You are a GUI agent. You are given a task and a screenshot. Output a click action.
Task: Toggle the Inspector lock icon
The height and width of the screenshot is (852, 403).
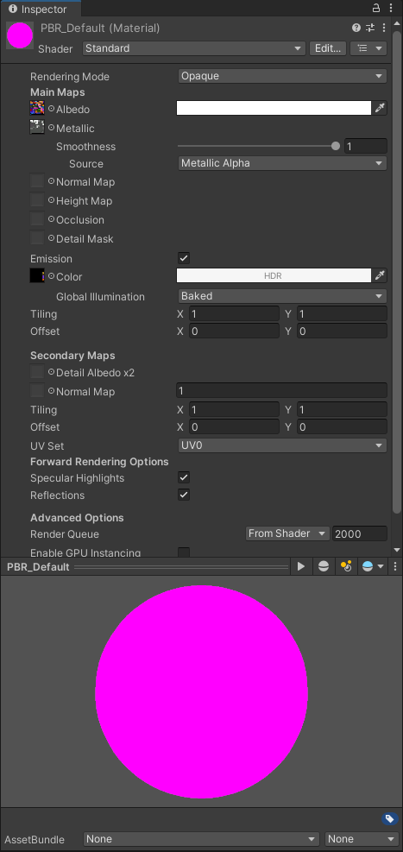pyautogui.click(x=376, y=8)
